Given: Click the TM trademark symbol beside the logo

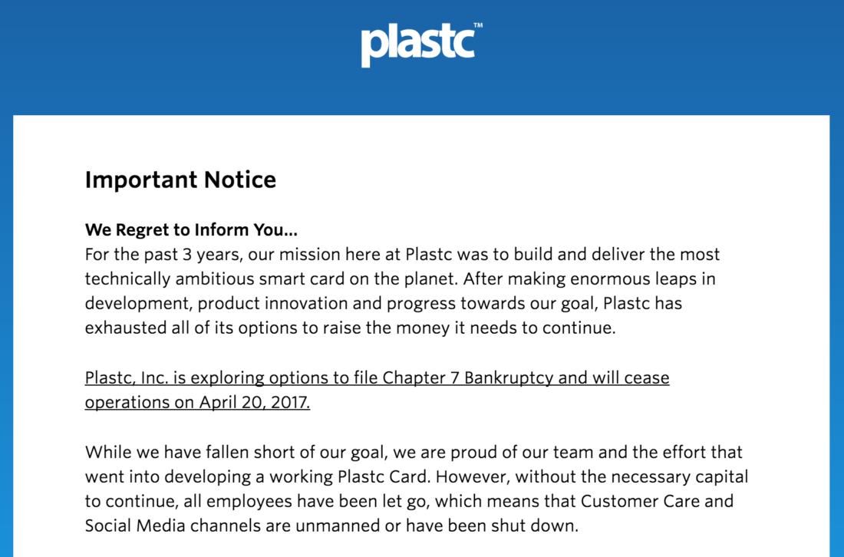Looking at the screenshot, I should click(478, 26).
